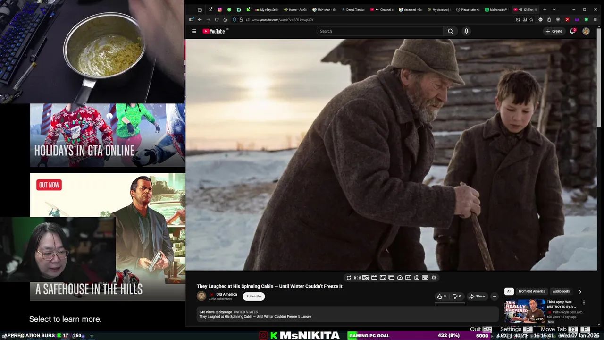Go to the YouTube home logo
This screenshot has width=604, height=340.
[x=214, y=31]
